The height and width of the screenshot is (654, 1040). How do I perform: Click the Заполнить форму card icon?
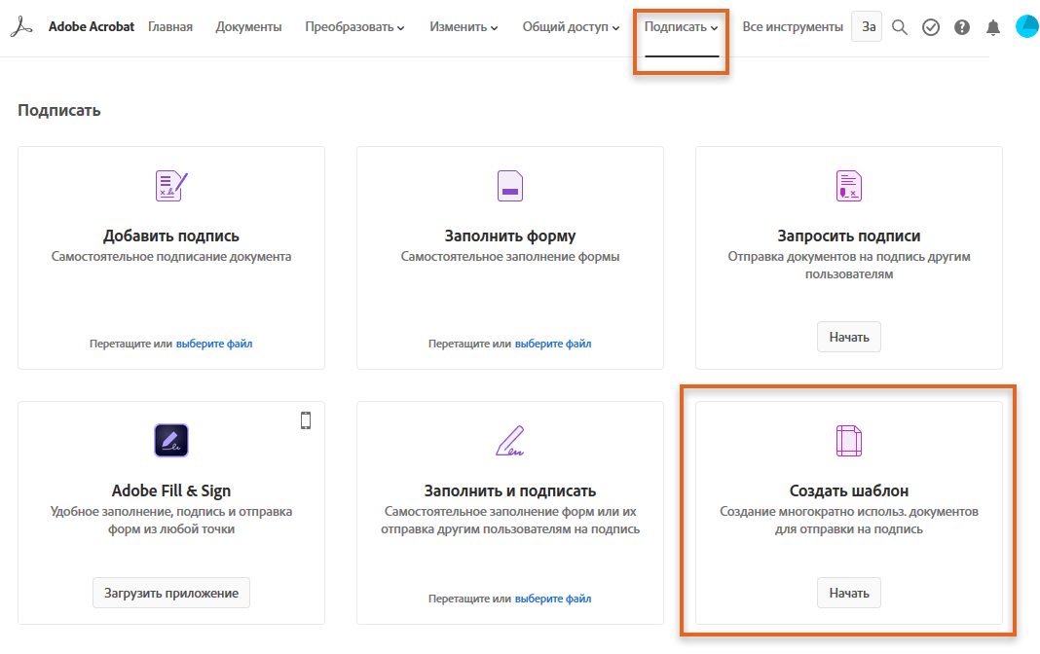point(510,185)
